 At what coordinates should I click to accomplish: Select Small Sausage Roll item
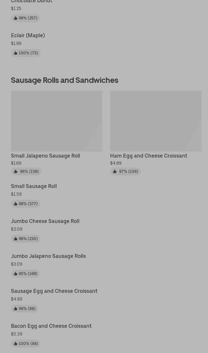pyautogui.click(x=34, y=186)
